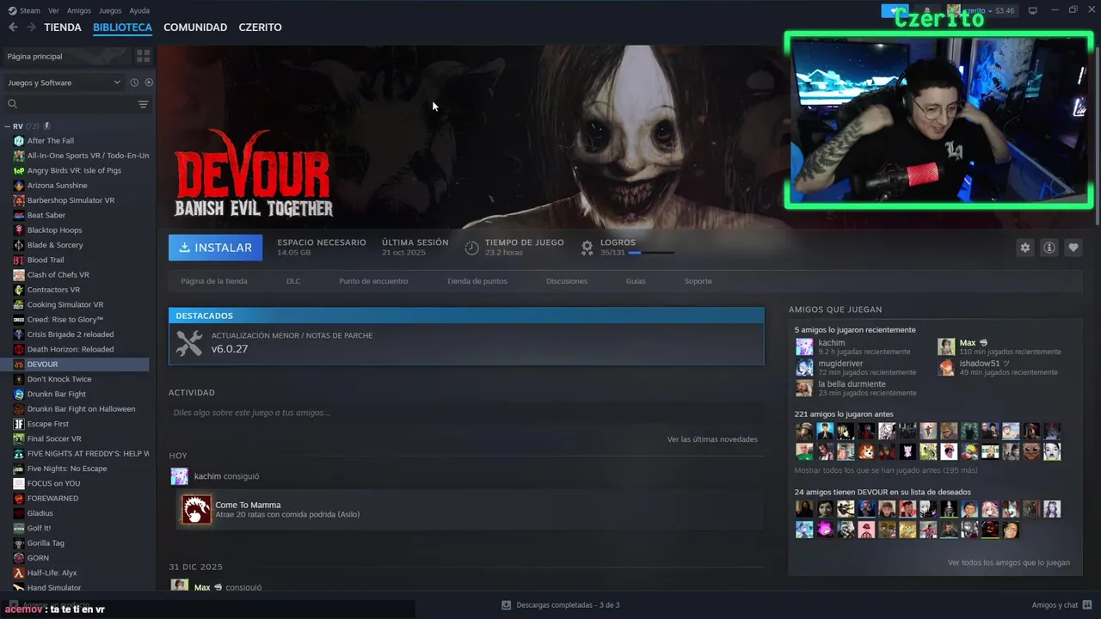Viewport: 1101px width, 619px height.
Task: Open the CZERITO profile tab
Action: (x=260, y=28)
